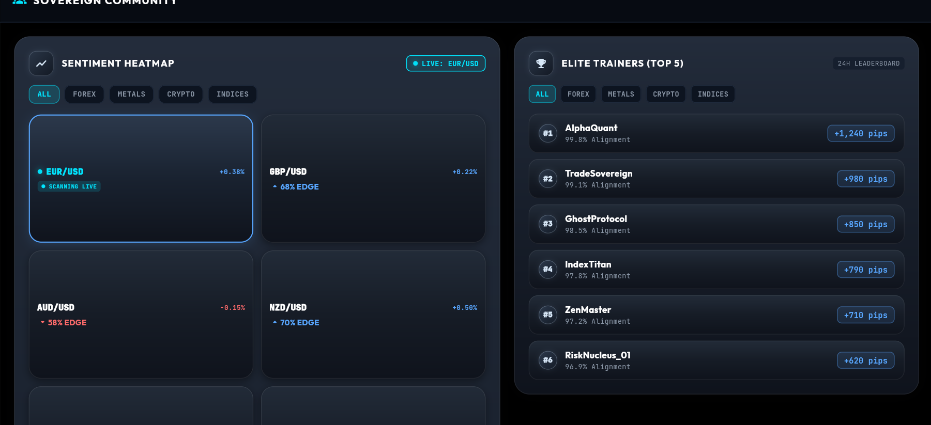Click the #1 rank badge for AlphaQuant
Image resolution: width=931 pixels, height=425 pixels.
point(548,133)
